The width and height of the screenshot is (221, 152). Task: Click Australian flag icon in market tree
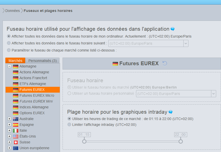16,119
